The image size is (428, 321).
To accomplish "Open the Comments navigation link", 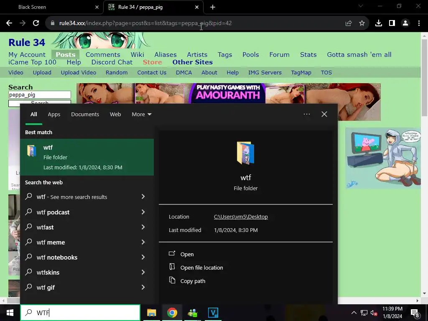I will coord(103,55).
